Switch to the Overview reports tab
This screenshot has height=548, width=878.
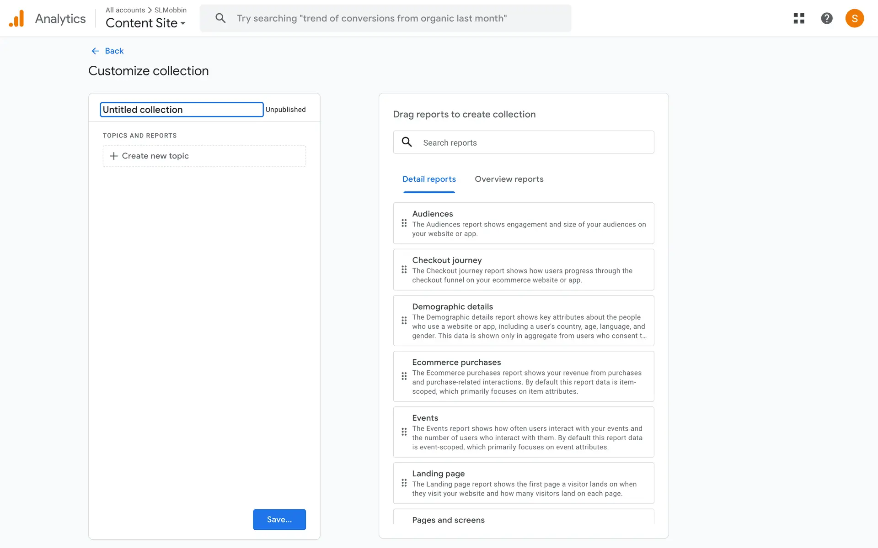click(509, 179)
